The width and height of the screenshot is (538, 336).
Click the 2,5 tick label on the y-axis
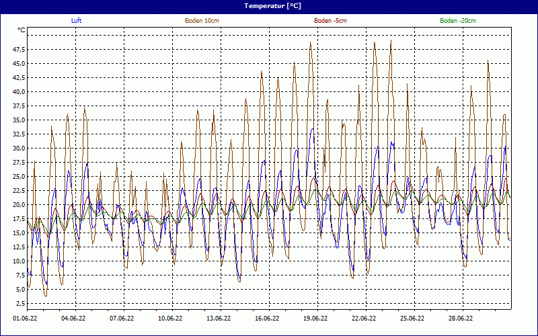pos(20,304)
